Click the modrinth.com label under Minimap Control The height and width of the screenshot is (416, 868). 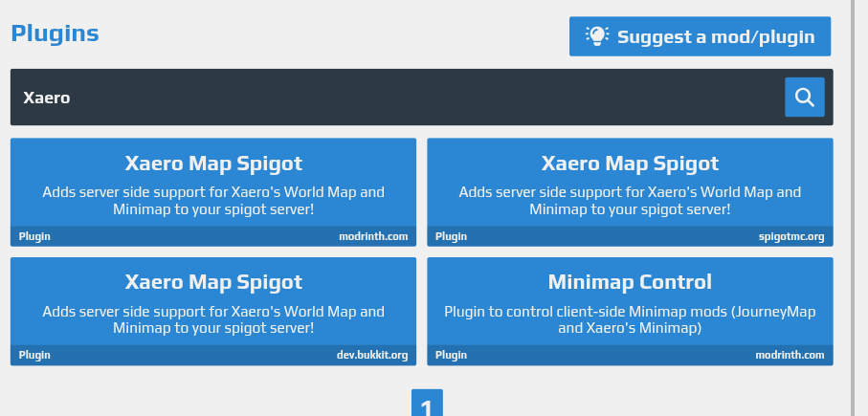click(x=790, y=355)
